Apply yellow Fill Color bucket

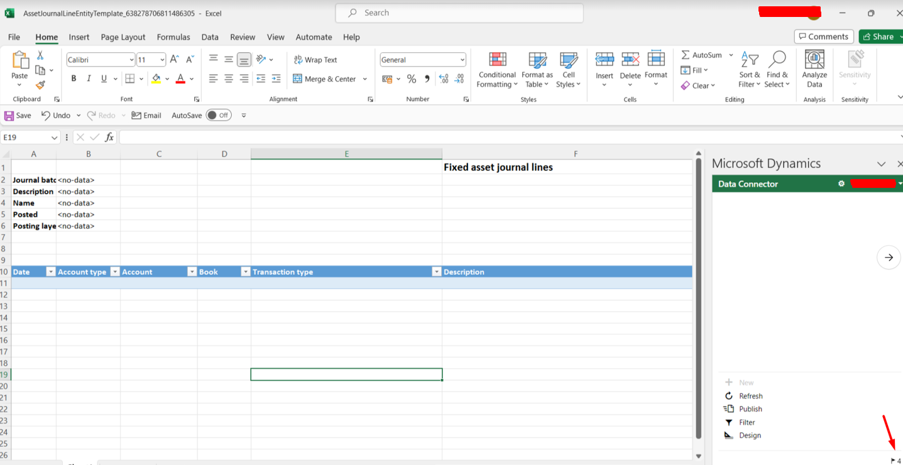click(156, 79)
